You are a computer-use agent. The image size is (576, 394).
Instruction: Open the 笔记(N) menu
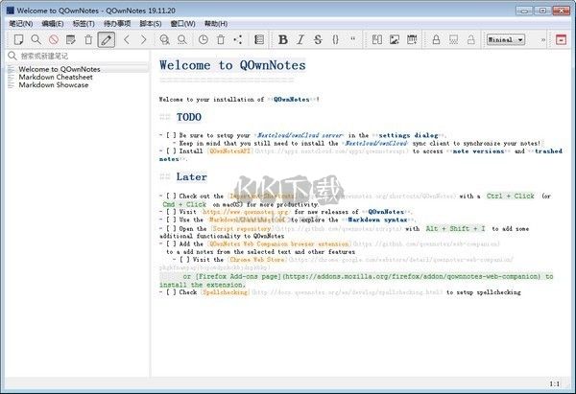click(x=21, y=23)
